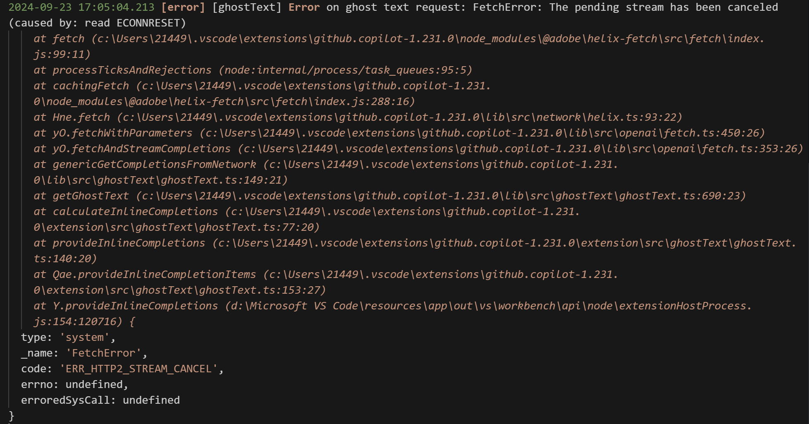Click the calculateInlineCompletions stack frame
This screenshot has height=424, width=809.
point(307,220)
